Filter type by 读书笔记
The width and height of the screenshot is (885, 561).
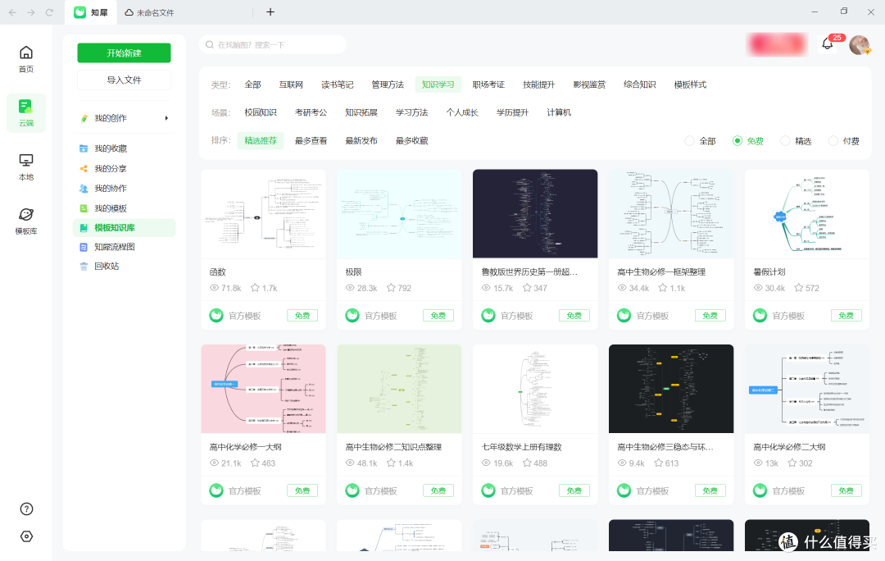[x=337, y=84]
